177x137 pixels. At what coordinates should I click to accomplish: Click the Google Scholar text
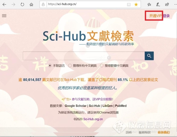coord(75,106)
